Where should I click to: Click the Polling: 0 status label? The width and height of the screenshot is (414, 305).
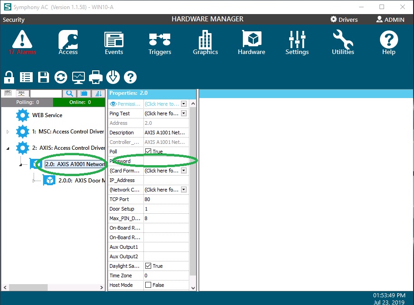pyautogui.click(x=27, y=102)
